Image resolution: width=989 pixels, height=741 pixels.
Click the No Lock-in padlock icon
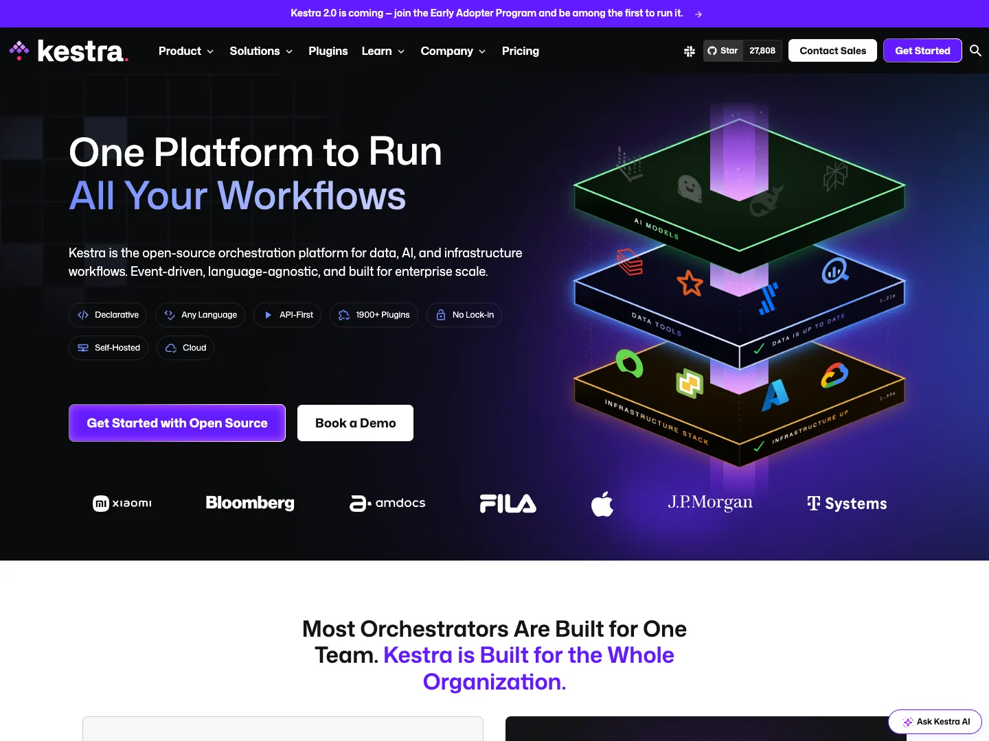click(x=441, y=315)
